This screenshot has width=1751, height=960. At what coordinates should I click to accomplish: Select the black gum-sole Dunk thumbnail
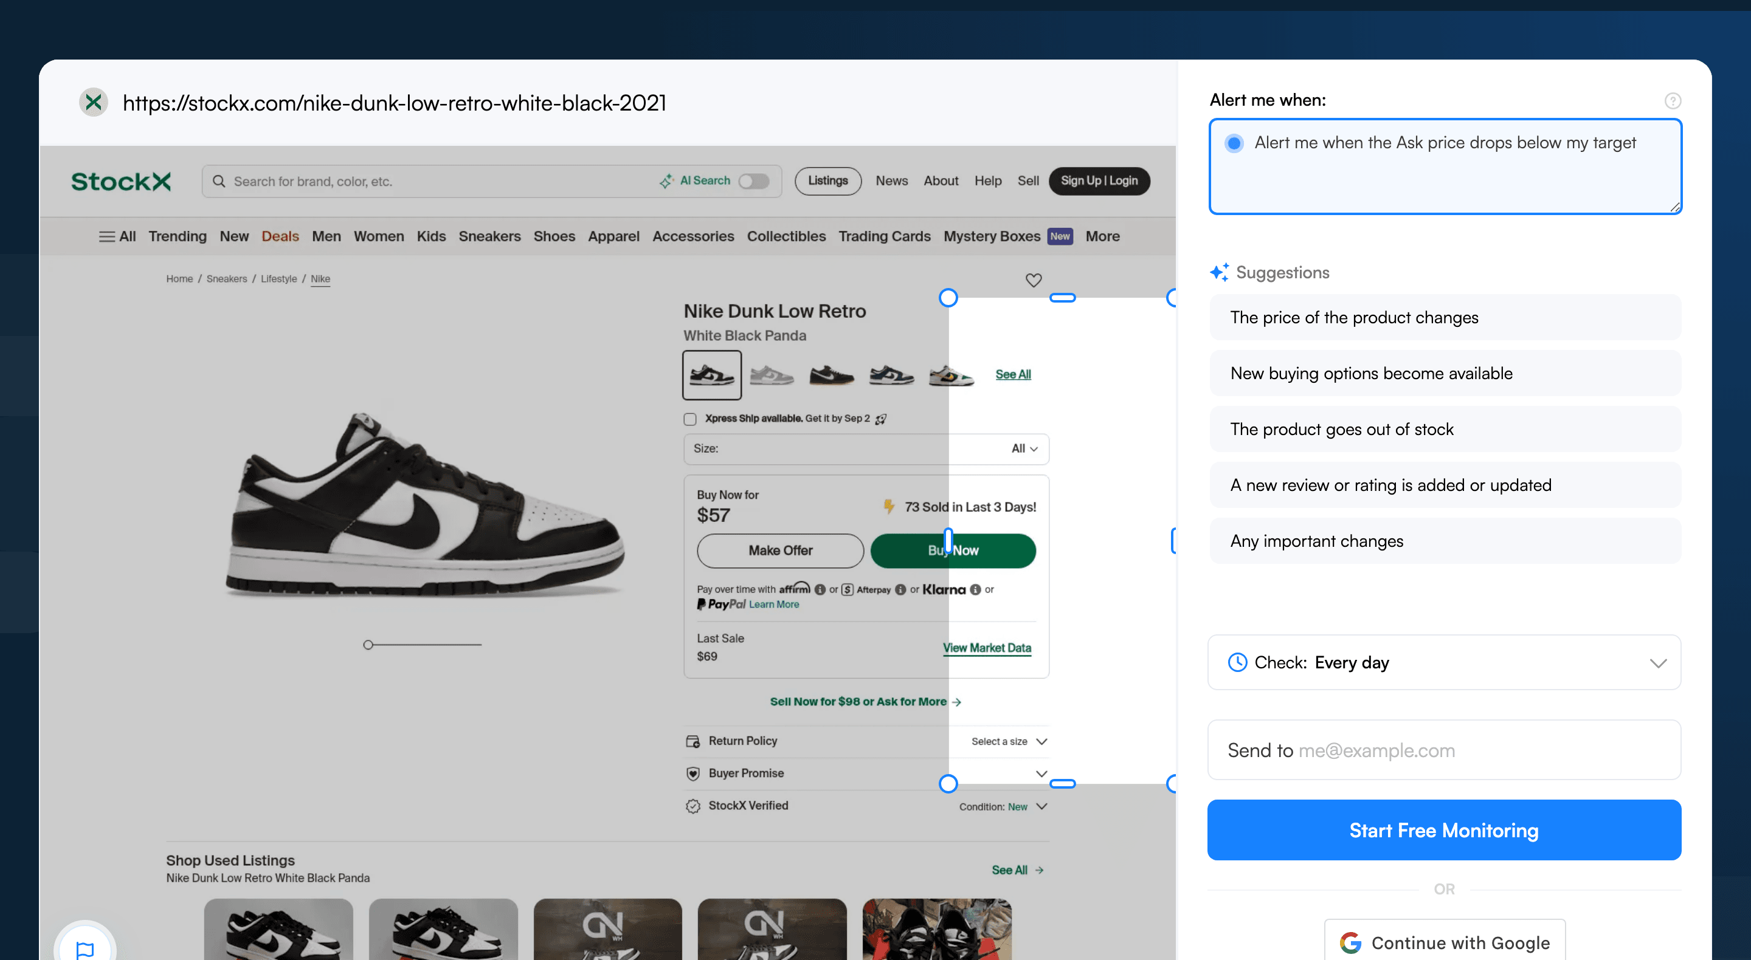pyautogui.click(x=831, y=375)
